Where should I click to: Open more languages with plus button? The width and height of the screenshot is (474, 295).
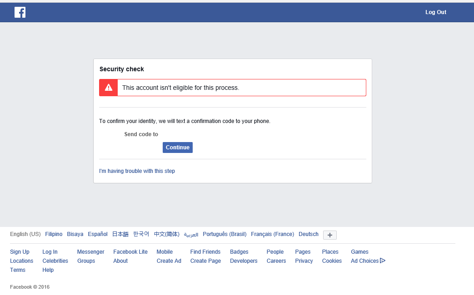(x=330, y=235)
